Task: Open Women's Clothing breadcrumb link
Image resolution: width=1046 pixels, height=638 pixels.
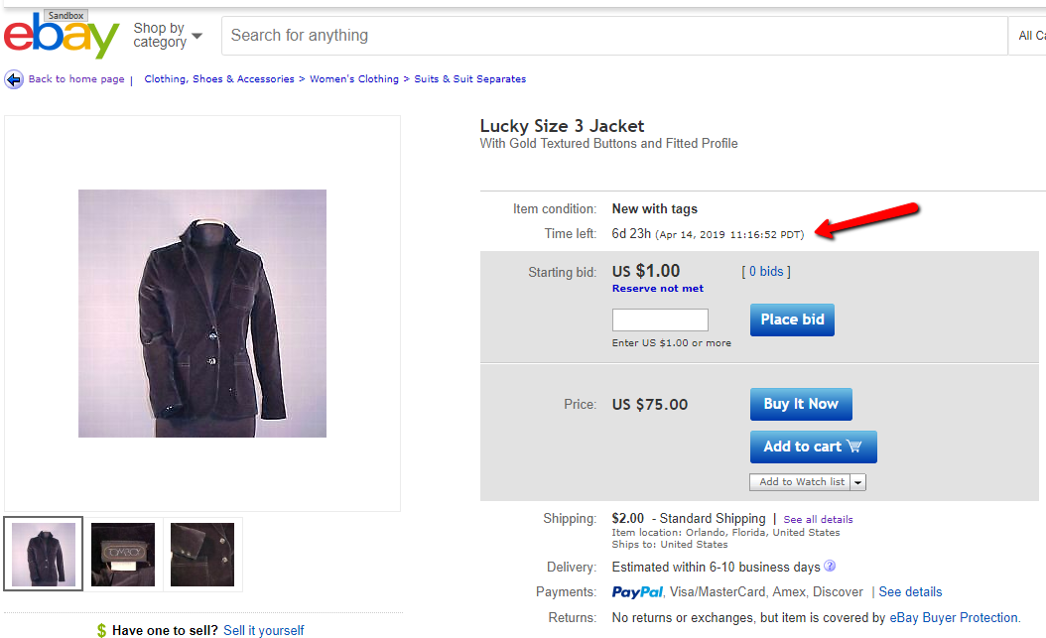Action: tap(353, 78)
